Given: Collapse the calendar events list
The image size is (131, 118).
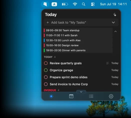Looking at the screenshot, I should [116, 31].
